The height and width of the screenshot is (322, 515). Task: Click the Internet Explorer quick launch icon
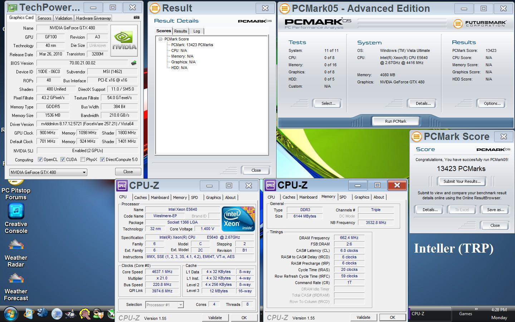29,314
